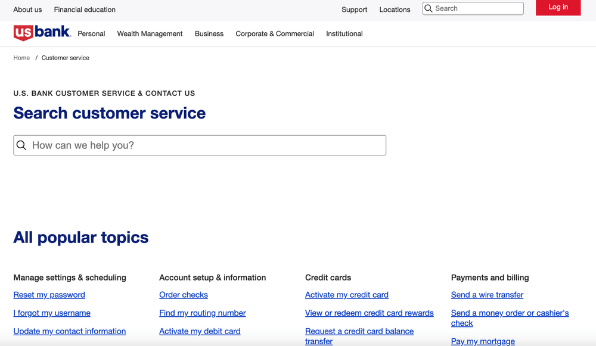Click the magnifier icon in top search

tap(429, 8)
